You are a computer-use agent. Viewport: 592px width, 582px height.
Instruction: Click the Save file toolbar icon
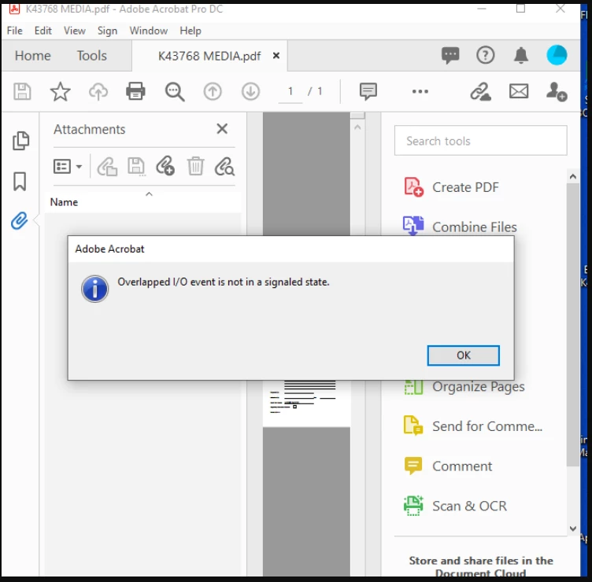(x=22, y=92)
